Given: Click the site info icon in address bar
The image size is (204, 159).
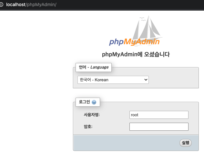Looking at the screenshot, I should [x=1, y=4].
